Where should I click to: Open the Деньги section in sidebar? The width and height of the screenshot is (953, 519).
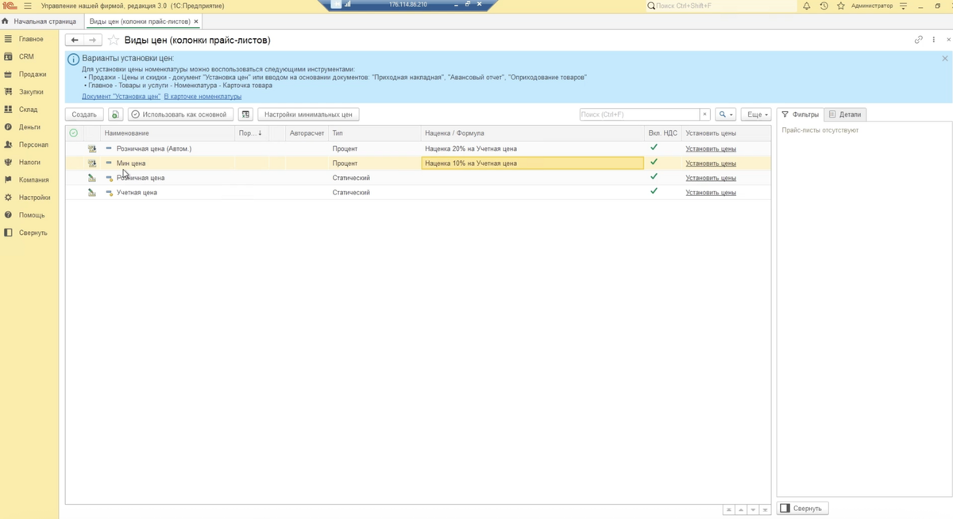(x=29, y=127)
